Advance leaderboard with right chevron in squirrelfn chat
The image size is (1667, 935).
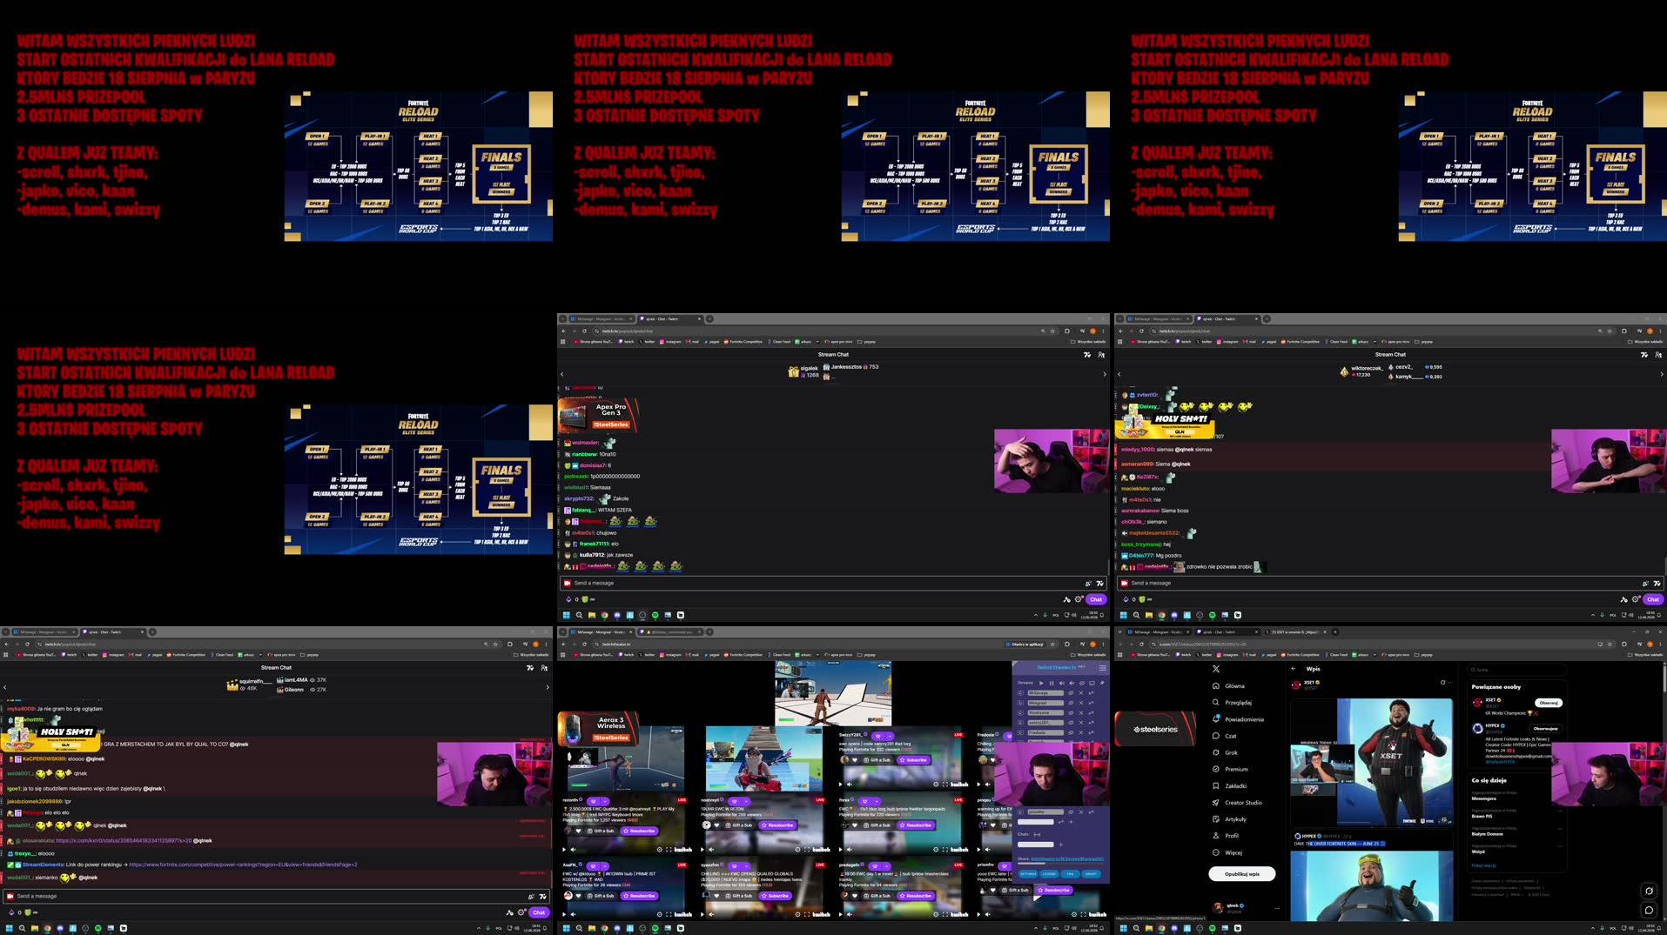click(x=548, y=687)
